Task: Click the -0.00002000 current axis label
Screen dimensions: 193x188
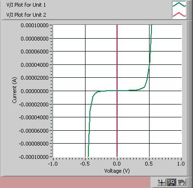Action: point(34,104)
